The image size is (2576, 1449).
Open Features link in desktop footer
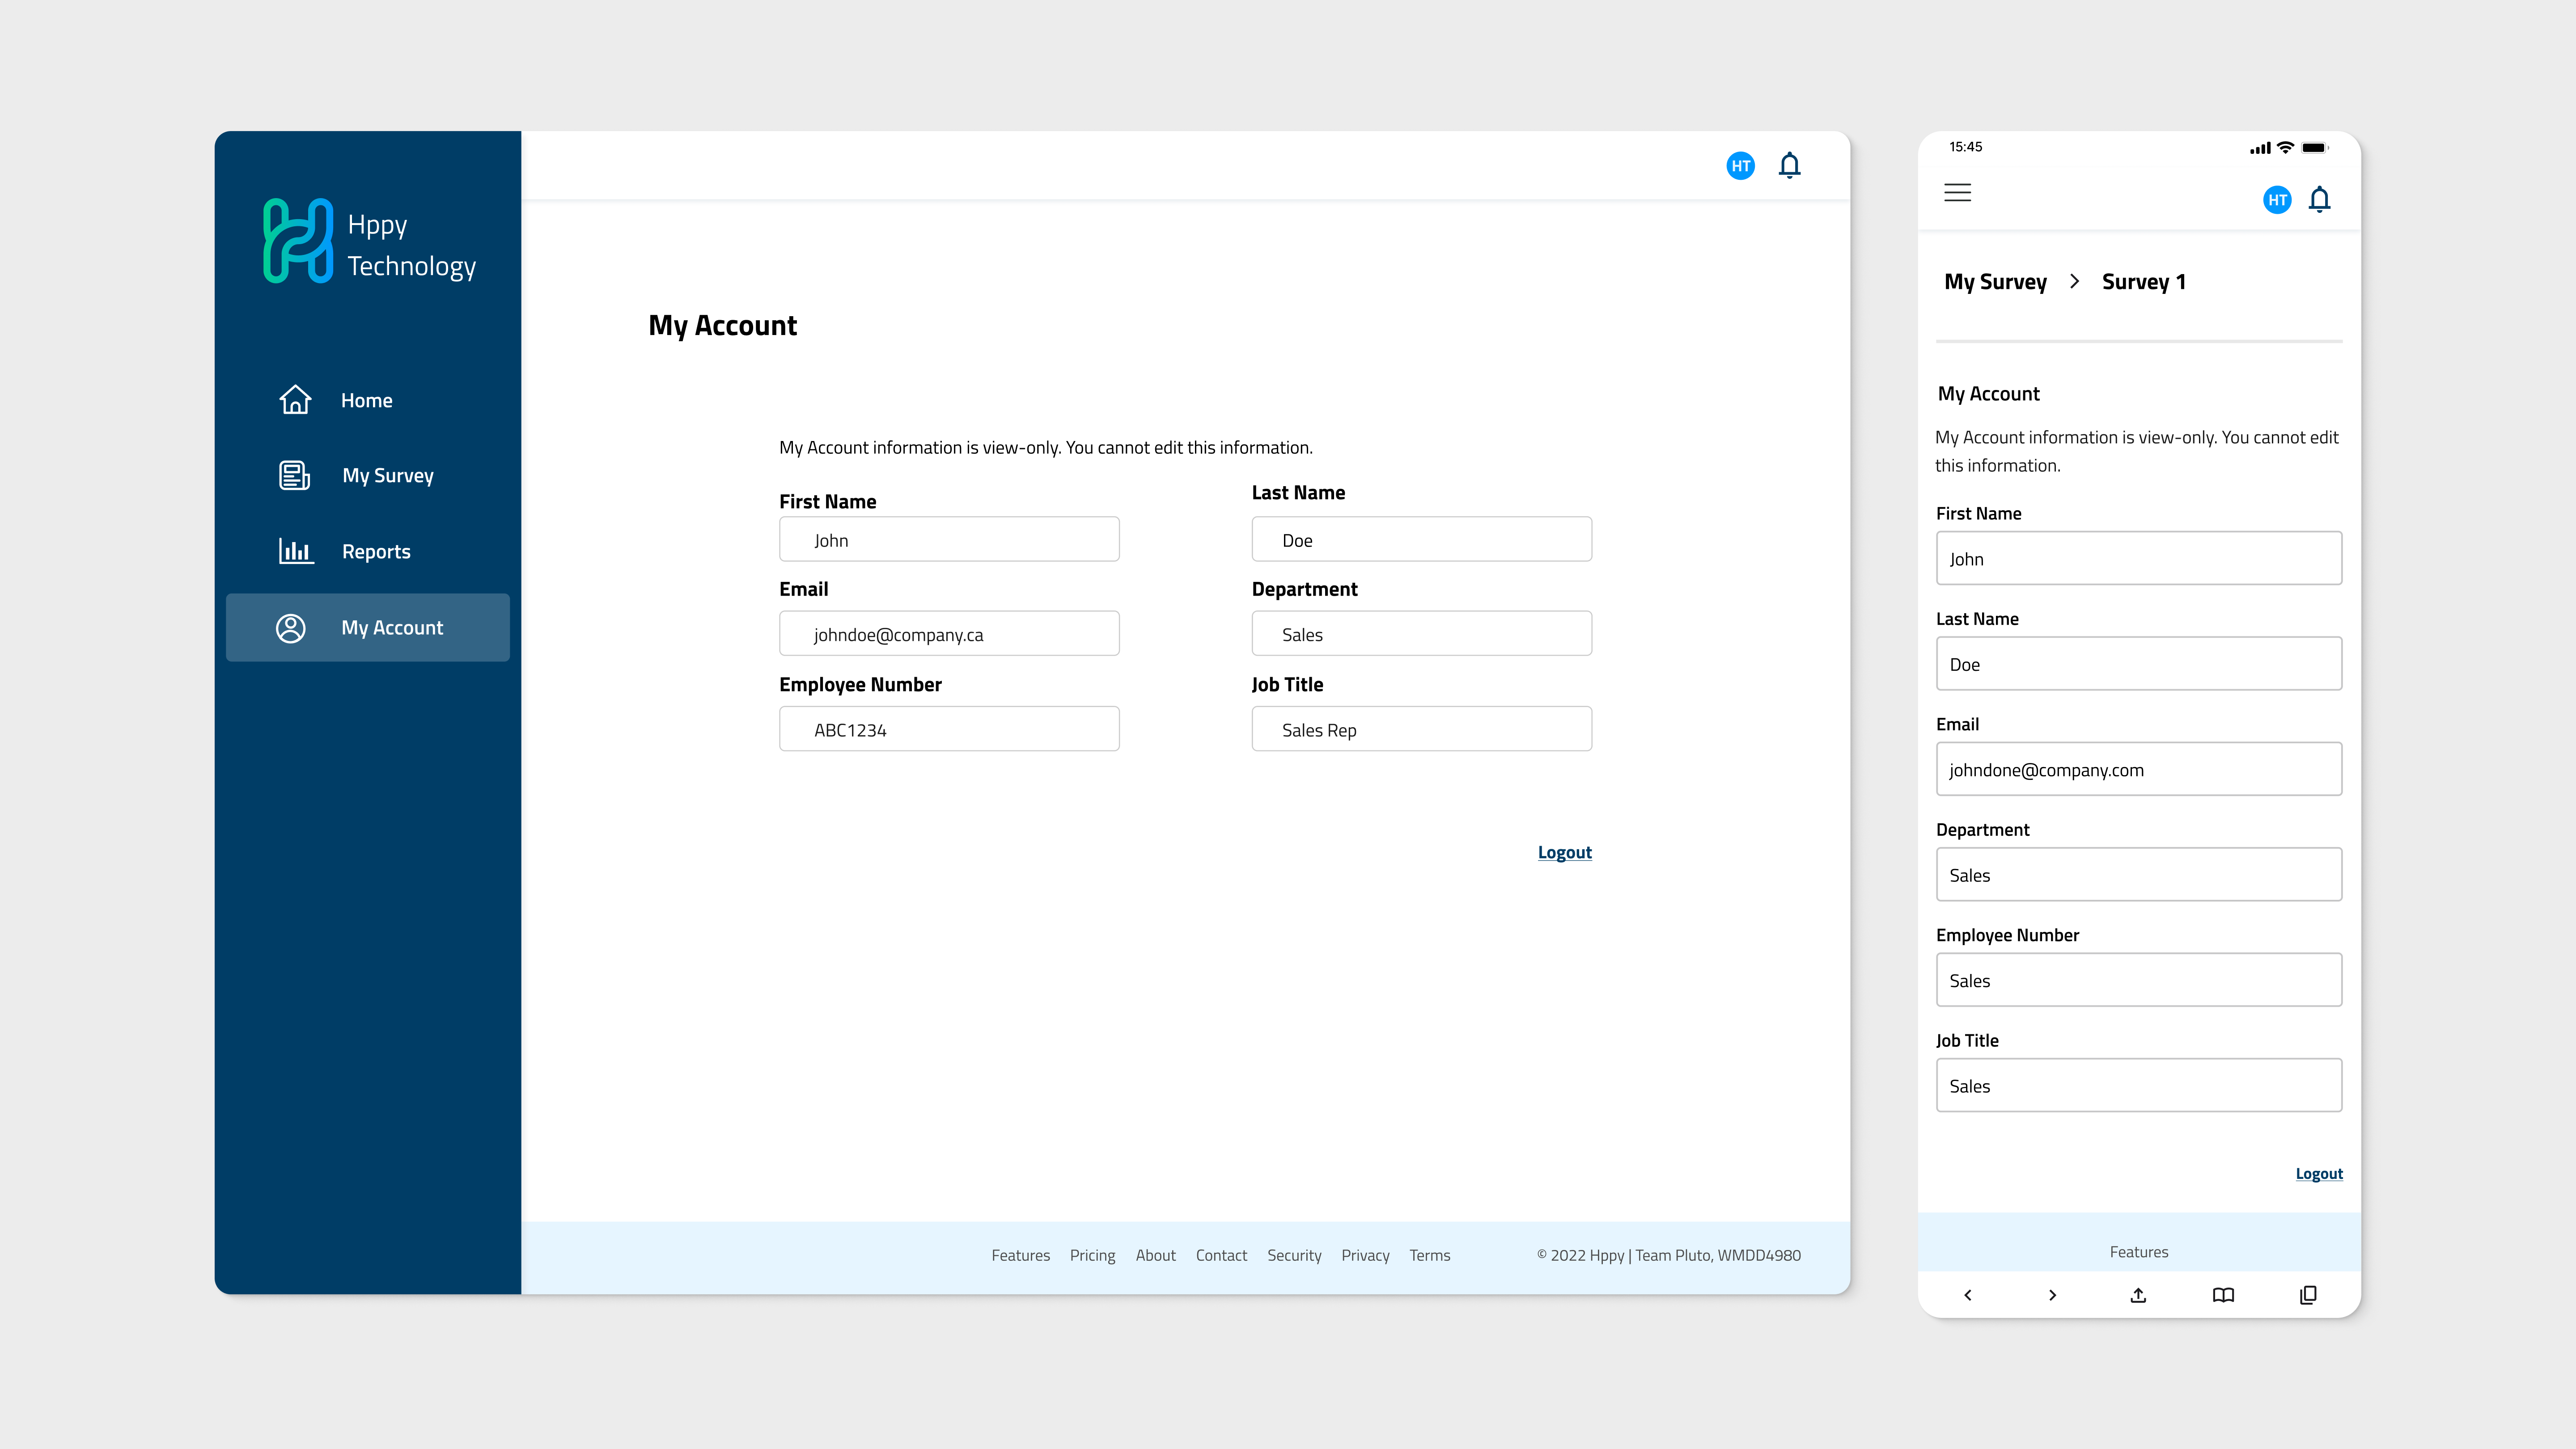[x=1020, y=1255]
